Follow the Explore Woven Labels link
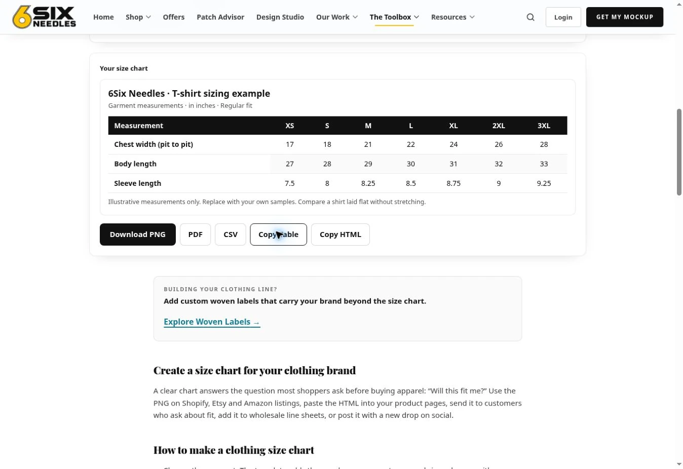Screen dimensions: 683x469 [212, 322]
